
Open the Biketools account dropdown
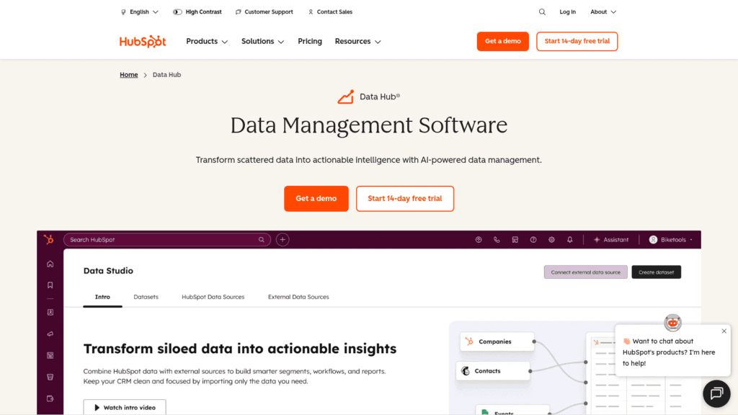pos(671,239)
